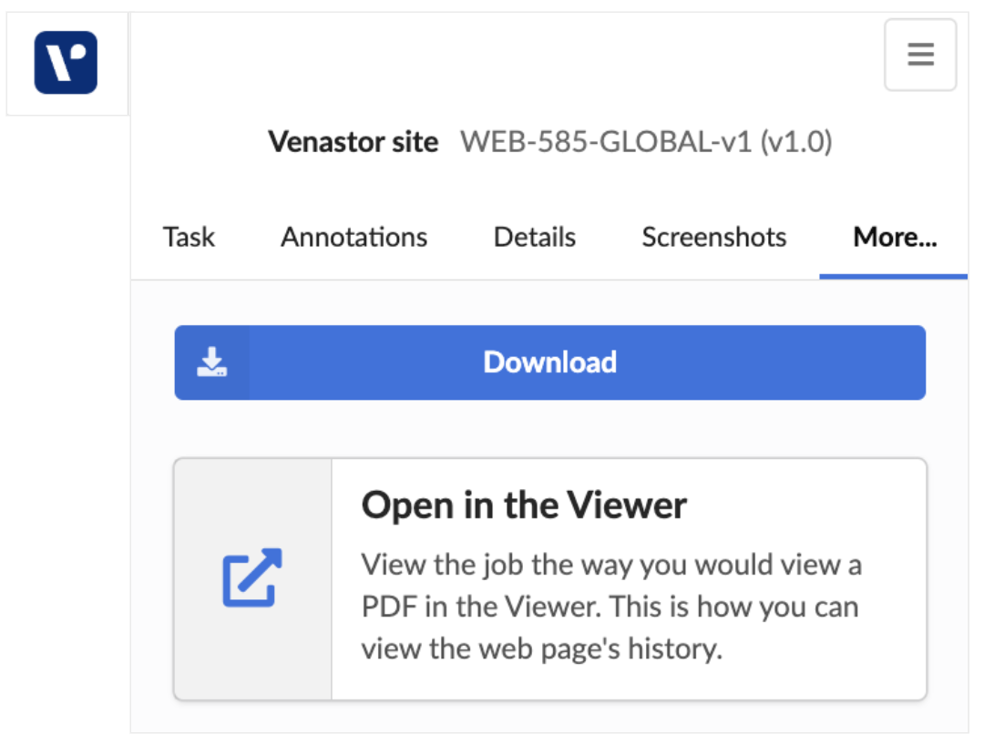Click the download tray icon
Screen dimensions: 984x745
click(x=212, y=362)
